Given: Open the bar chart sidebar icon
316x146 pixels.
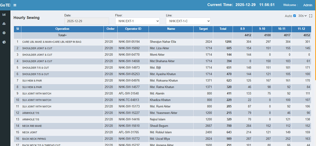Looking at the screenshot, I should click(4, 14).
